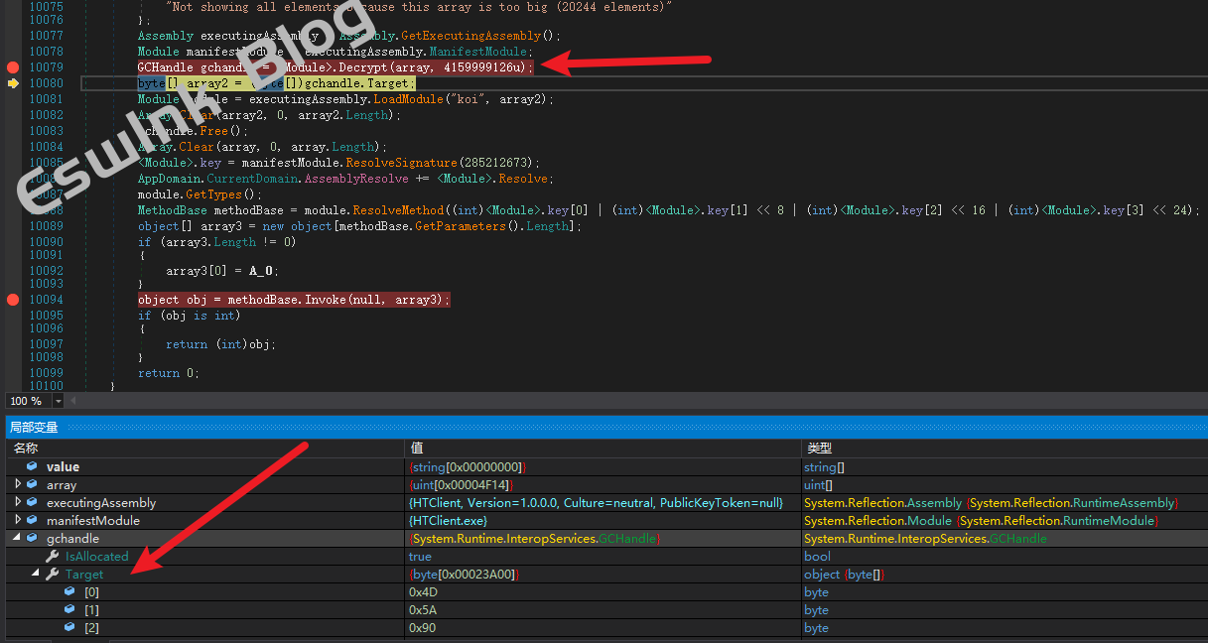The image size is (1208, 643).
Task: Click the executingAssembly variable cube icon
Action: [x=33, y=503]
